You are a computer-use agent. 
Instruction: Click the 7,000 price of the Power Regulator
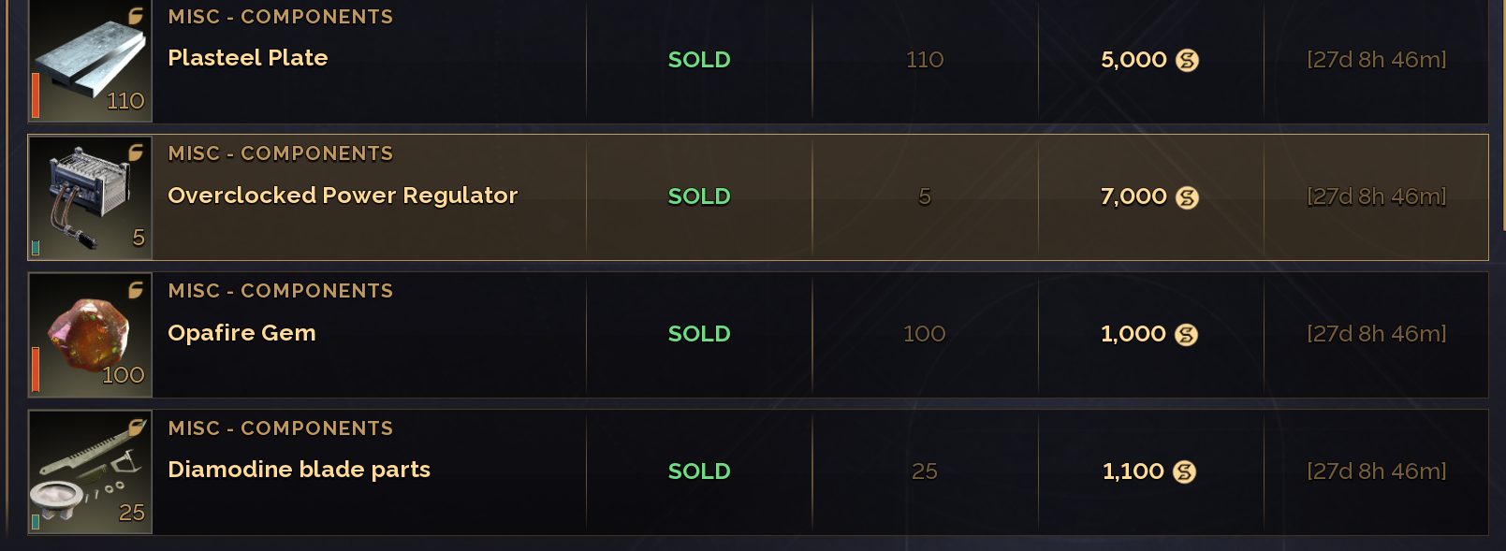tap(1133, 196)
